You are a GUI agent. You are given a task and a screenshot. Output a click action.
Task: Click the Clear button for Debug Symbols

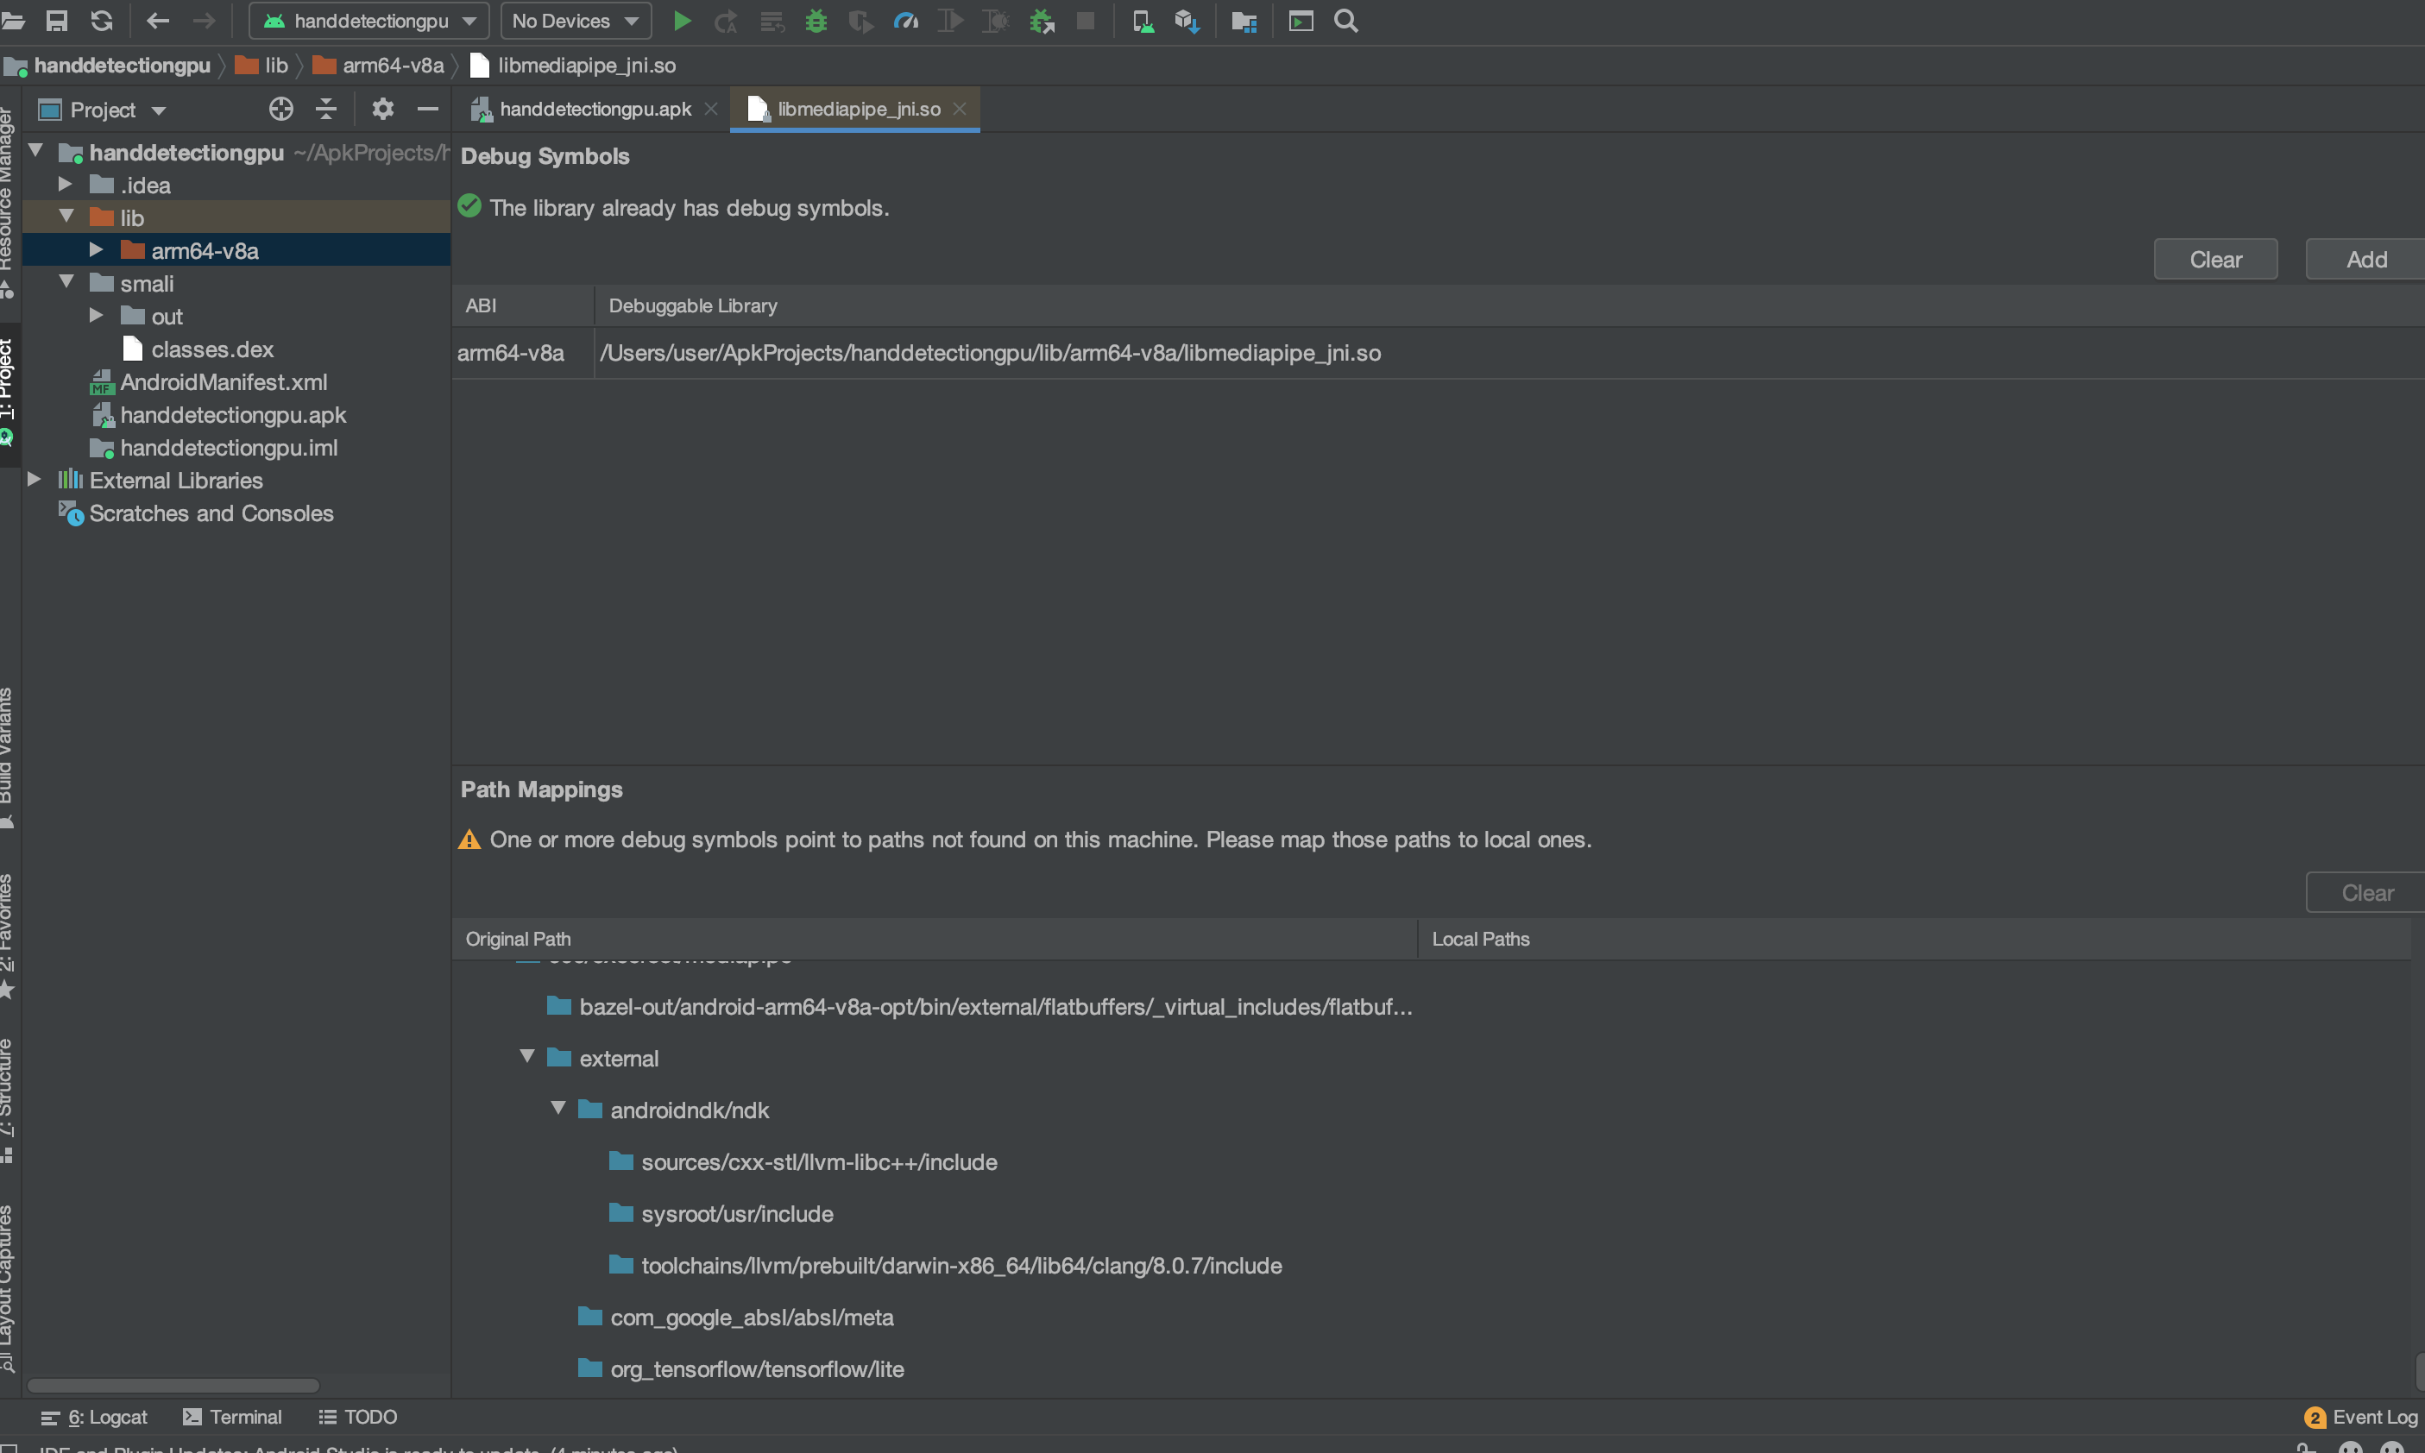[x=2214, y=259]
